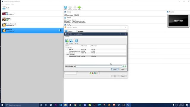Click the search previous match icon
Screen dimensions: 190x107
[x=123, y=67]
